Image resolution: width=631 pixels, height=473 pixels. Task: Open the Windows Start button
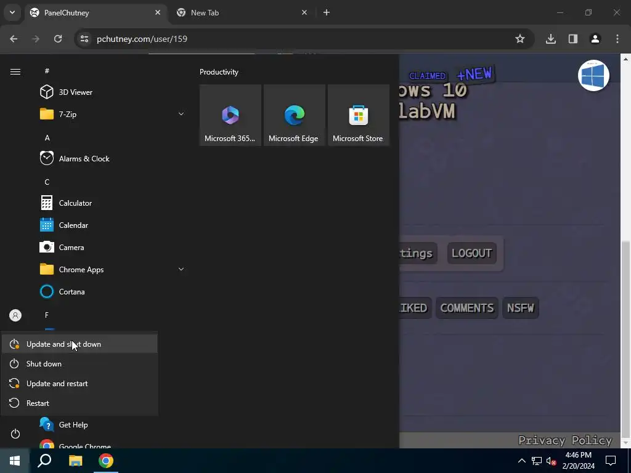15,461
